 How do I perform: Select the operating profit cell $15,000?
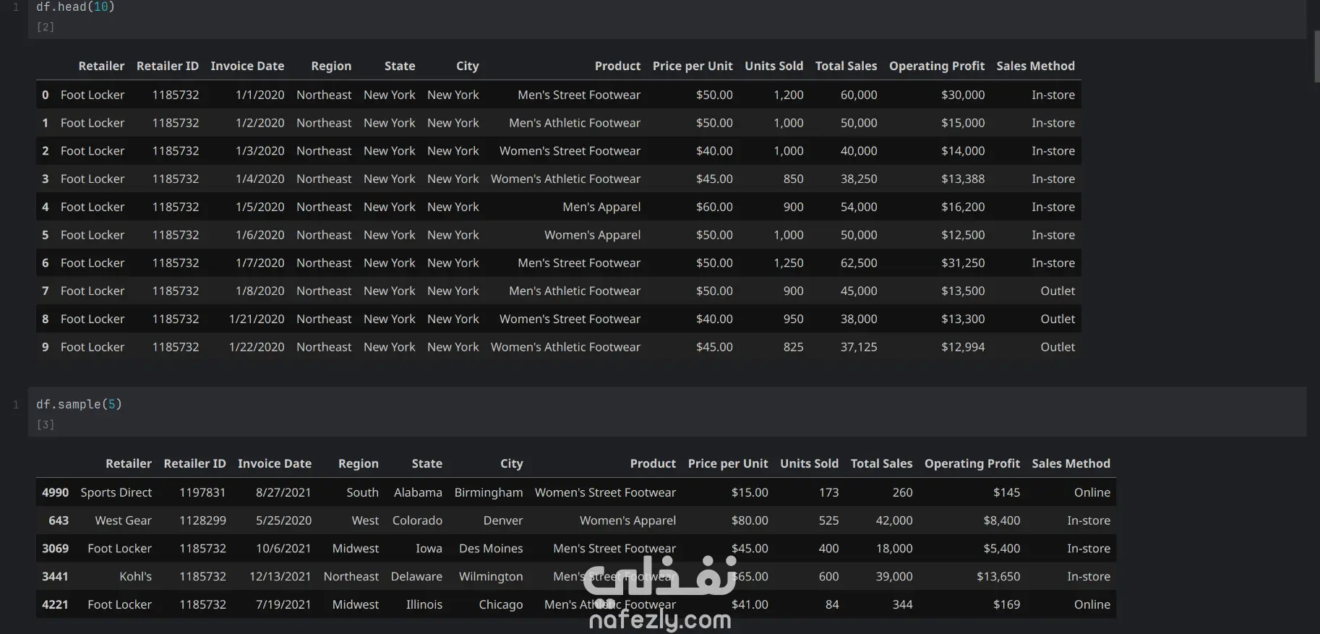963,123
